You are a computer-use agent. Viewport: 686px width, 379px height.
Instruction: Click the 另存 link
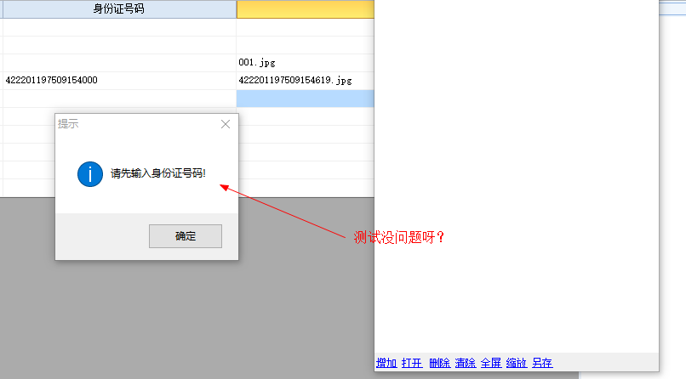542,363
